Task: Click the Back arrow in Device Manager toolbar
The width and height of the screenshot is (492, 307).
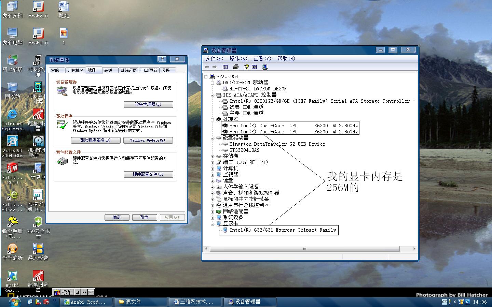Action: 207,67
